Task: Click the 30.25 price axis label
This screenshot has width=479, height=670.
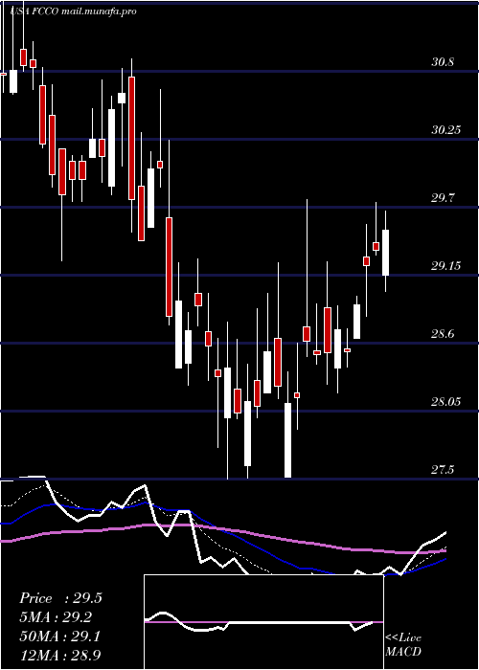Action: coord(446,130)
